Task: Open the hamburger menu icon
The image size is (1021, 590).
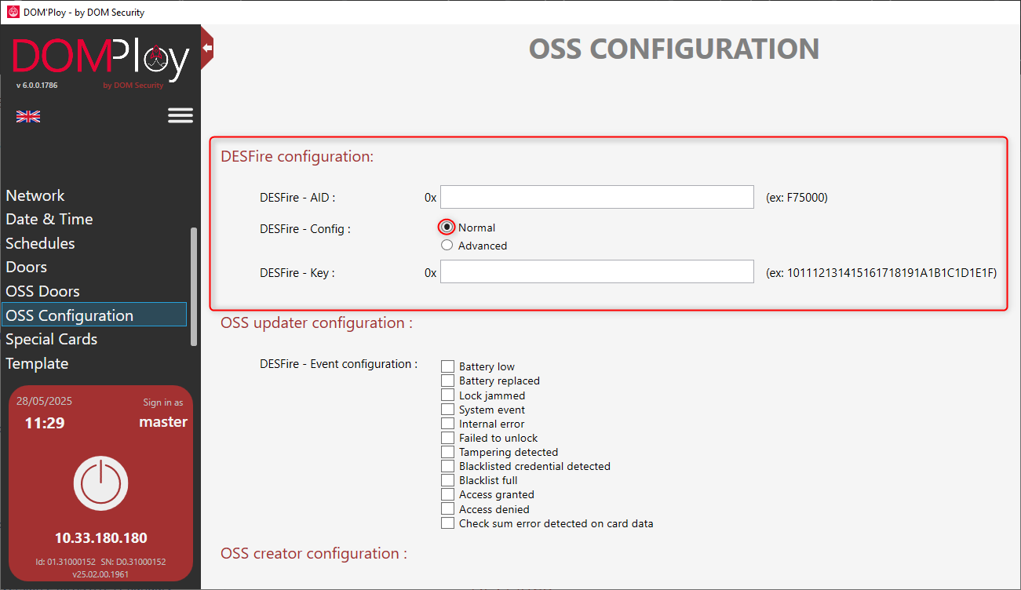Action: pyautogui.click(x=180, y=115)
